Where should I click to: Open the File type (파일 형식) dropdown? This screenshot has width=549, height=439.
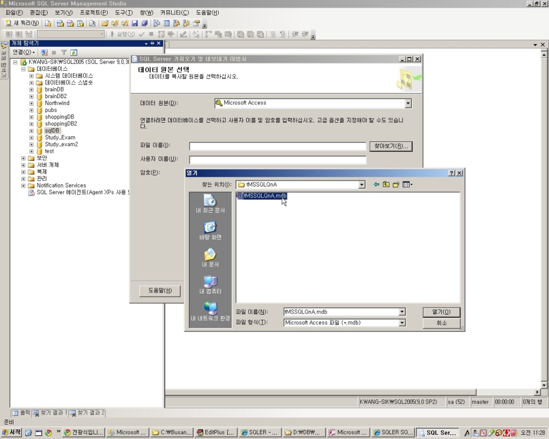(402, 323)
